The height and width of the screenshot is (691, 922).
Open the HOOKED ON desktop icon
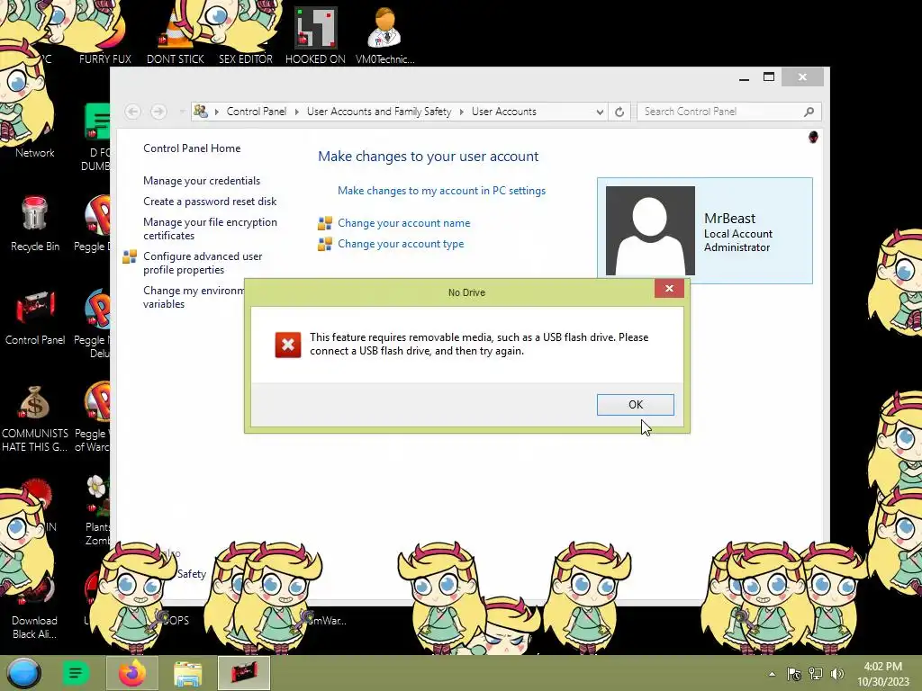[x=315, y=35]
